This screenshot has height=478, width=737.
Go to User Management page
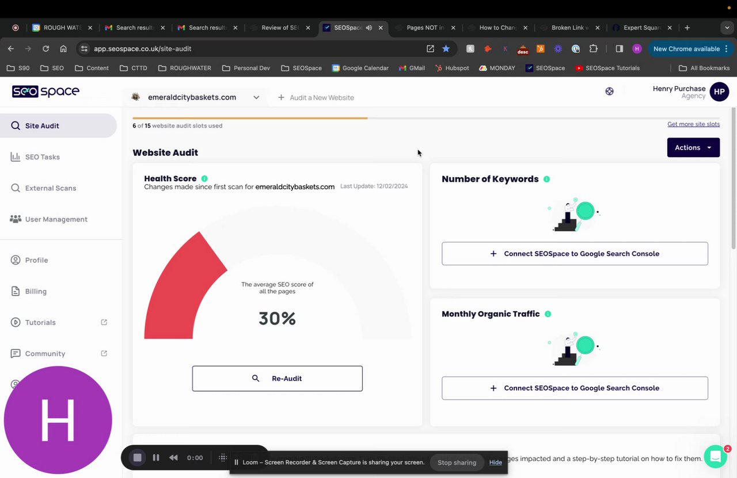click(49, 219)
